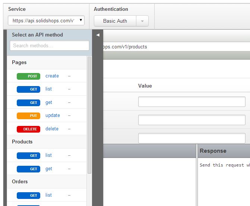Click the Pages section header
This screenshot has width=250, height=206.
pos(47,63)
